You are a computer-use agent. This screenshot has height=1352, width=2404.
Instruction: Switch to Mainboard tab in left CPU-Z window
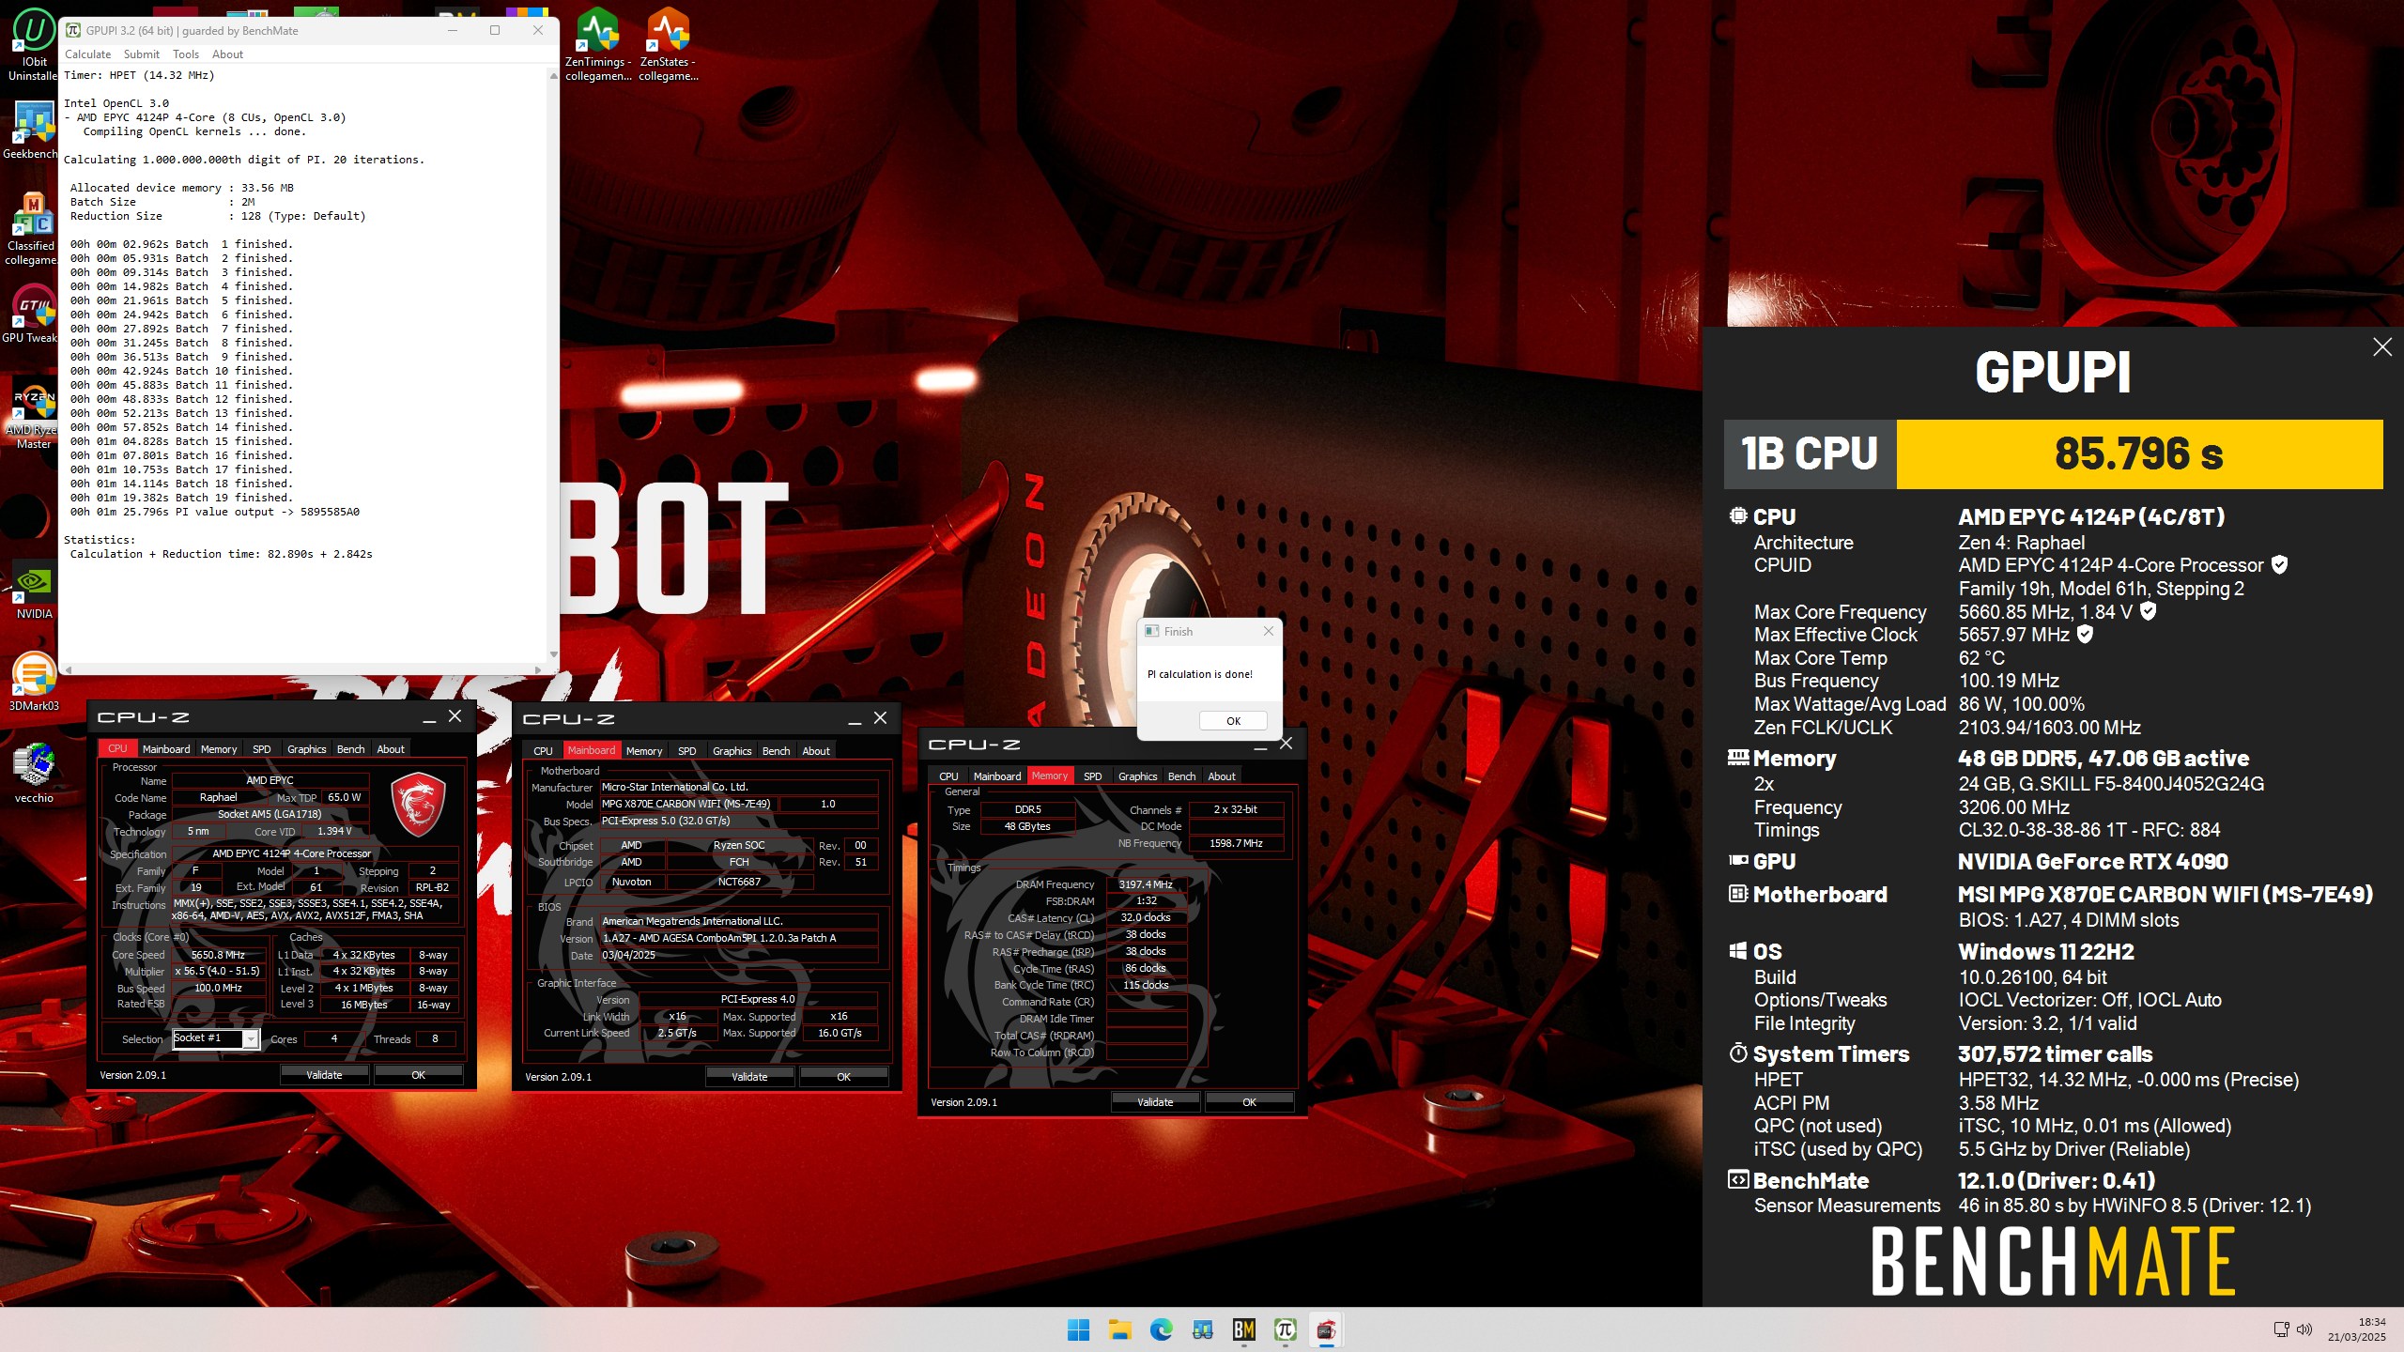(166, 749)
